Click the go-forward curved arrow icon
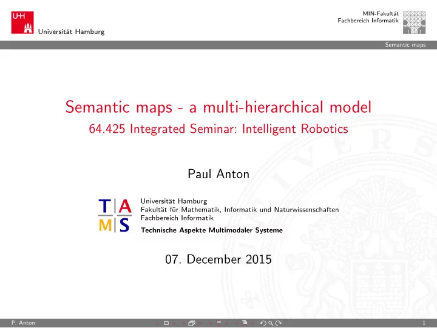The width and height of the screenshot is (437, 328). tap(279, 323)
